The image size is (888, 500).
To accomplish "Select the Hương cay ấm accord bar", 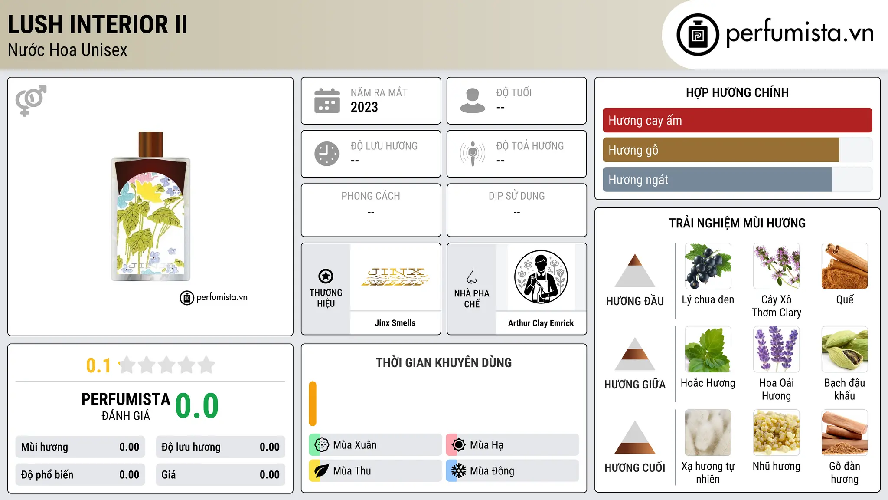I will tap(738, 120).
